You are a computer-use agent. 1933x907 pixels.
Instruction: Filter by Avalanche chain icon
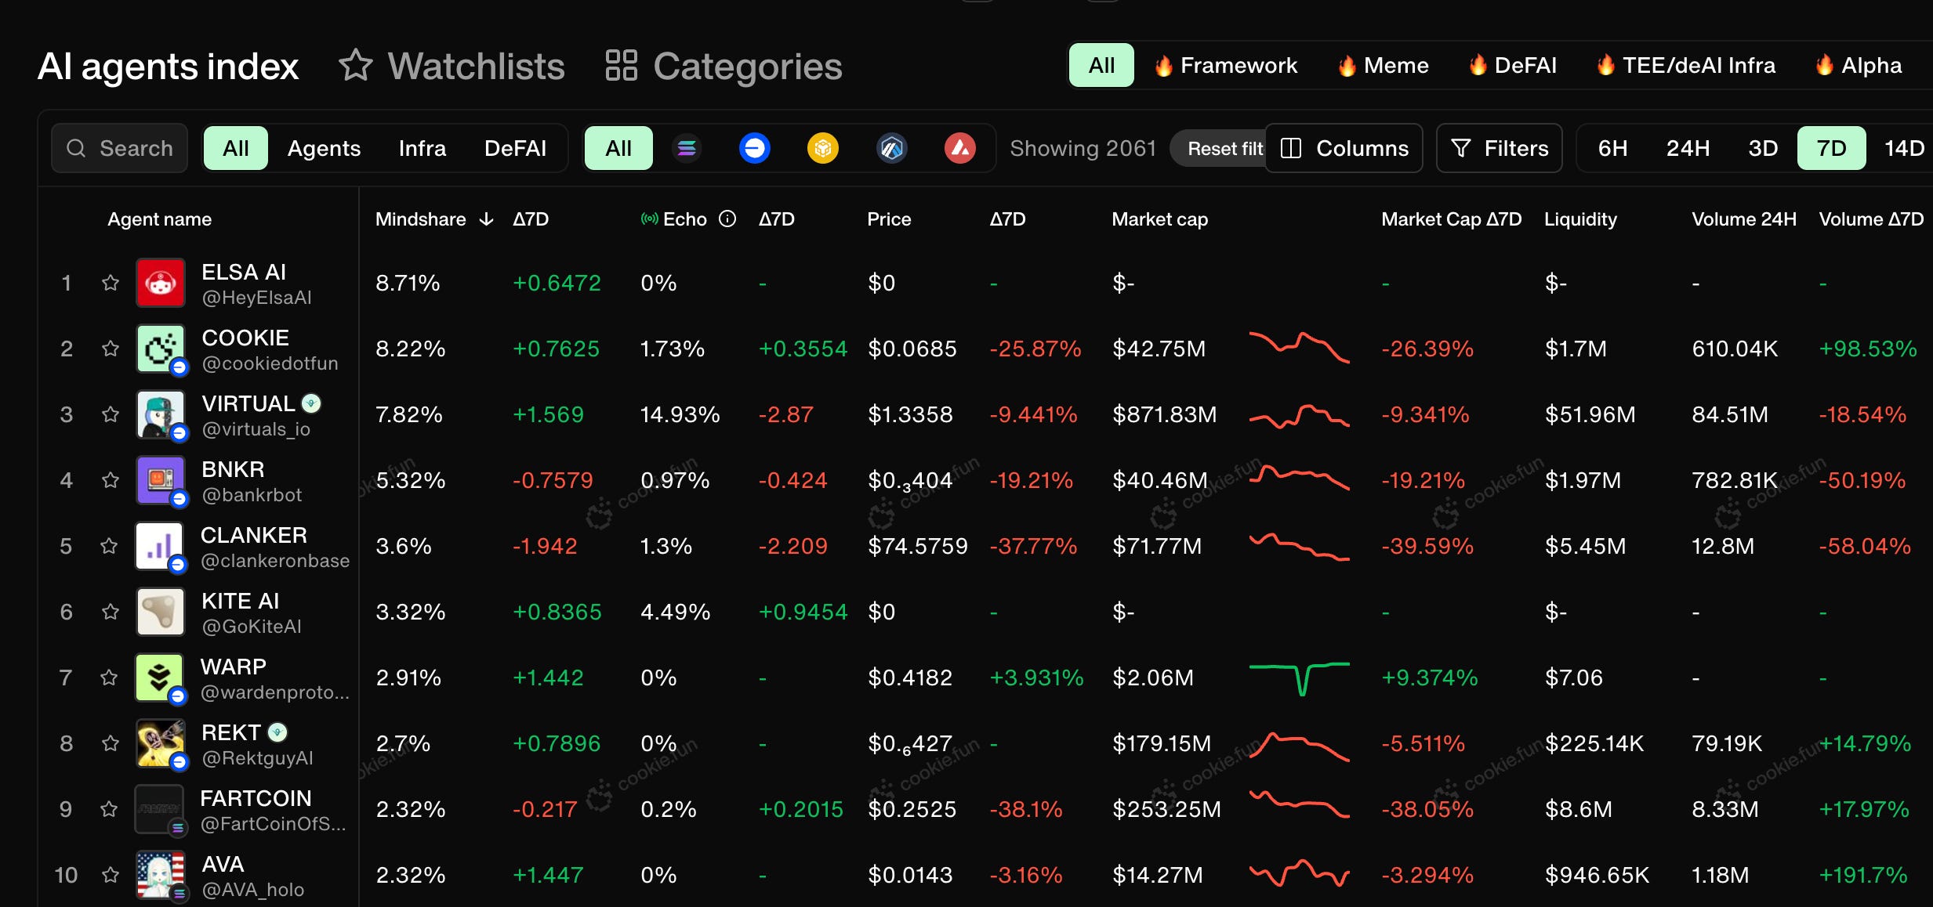(959, 148)
